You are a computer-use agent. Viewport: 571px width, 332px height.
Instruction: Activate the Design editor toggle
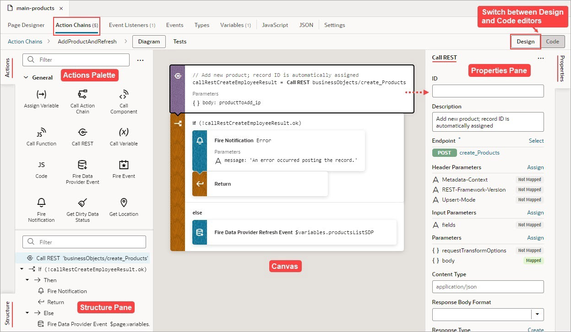click(x=525, y=41)
